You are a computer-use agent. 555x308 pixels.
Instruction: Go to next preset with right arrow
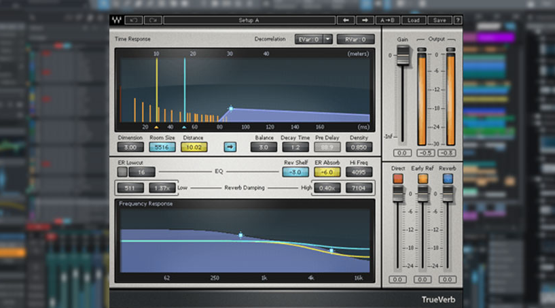pyautogui.click(x=365, y=20)
